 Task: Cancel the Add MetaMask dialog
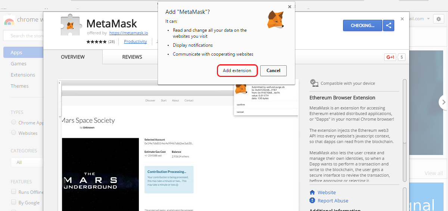(x=273, y=71)
